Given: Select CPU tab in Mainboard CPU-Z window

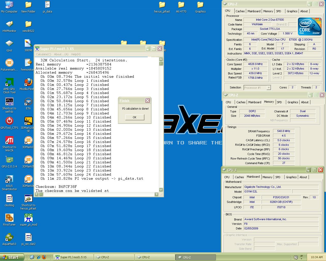Looking at the screenshot, I should tap(227, 177).
